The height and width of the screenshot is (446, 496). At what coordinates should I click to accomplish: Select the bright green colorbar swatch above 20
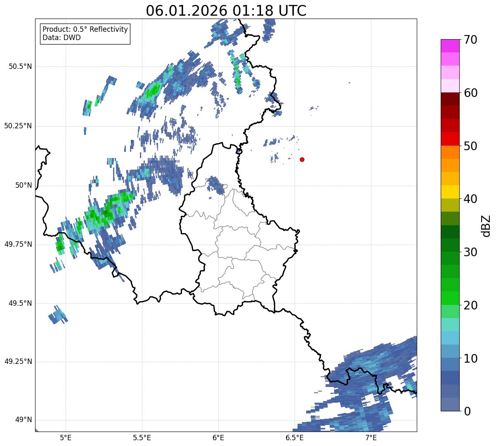coord(450,298)
